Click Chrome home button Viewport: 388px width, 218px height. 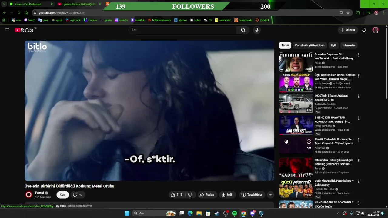point(26,13)
